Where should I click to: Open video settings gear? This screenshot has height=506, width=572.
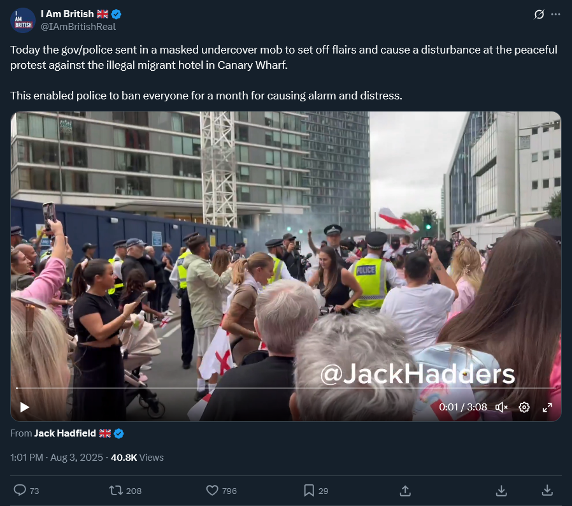[524, 407]
